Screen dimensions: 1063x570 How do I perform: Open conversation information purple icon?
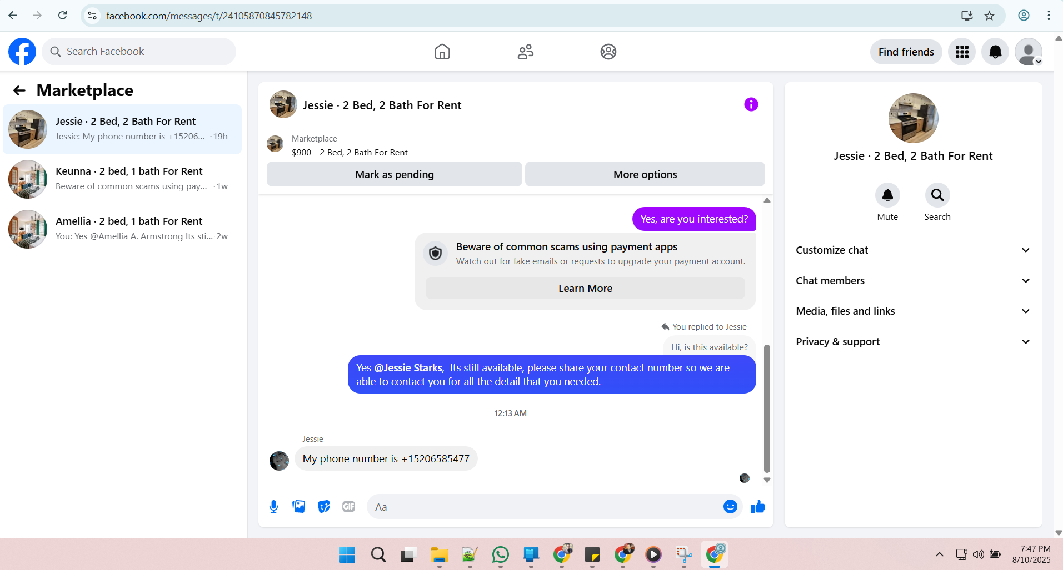751,104
